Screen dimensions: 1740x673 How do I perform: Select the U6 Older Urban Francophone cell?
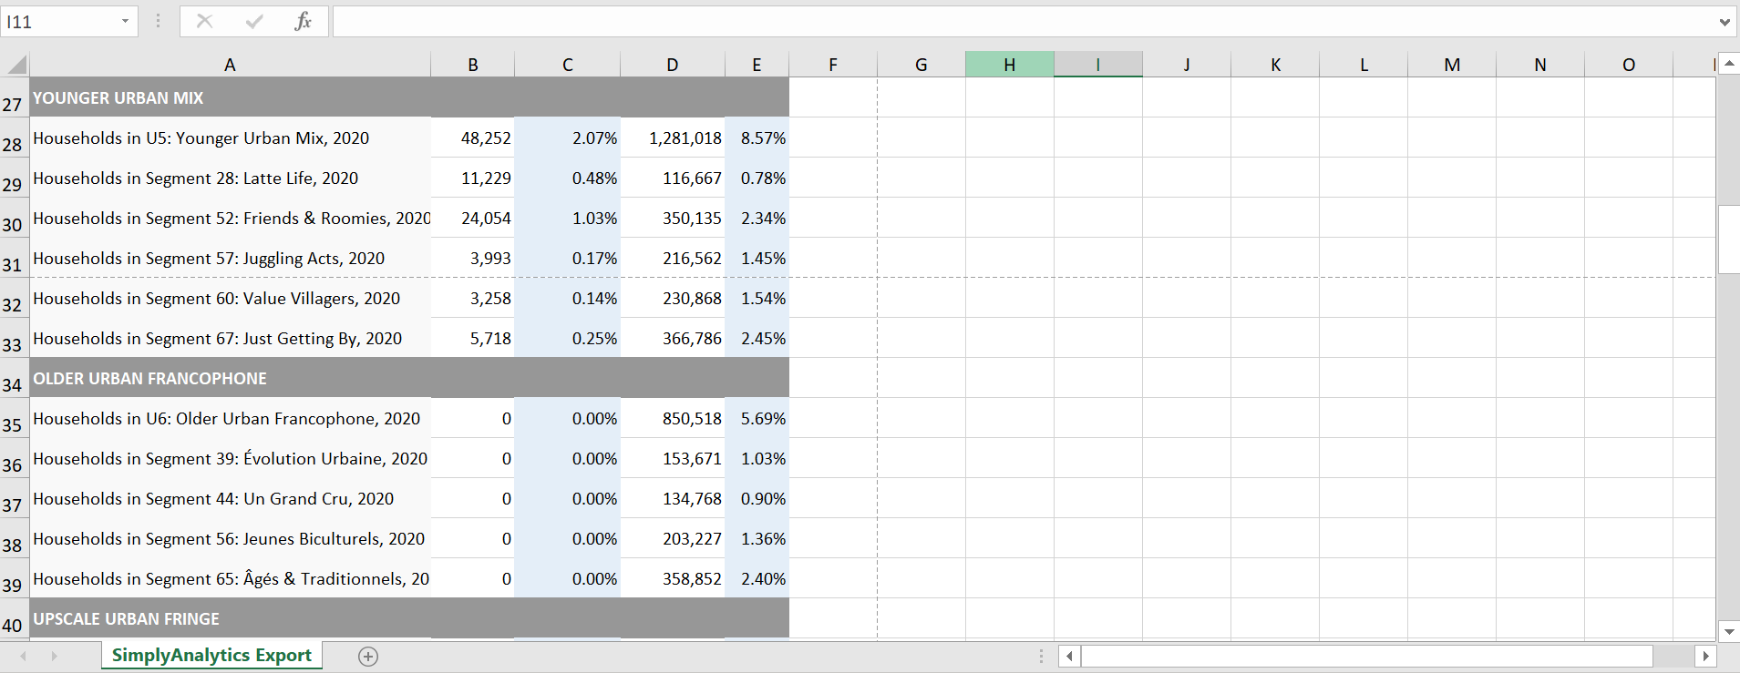[230, 418]
